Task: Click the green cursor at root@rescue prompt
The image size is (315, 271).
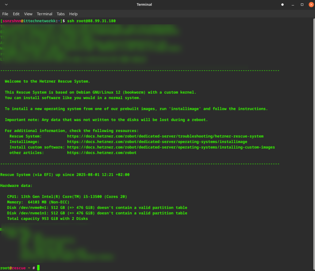Action: [38, 268]
